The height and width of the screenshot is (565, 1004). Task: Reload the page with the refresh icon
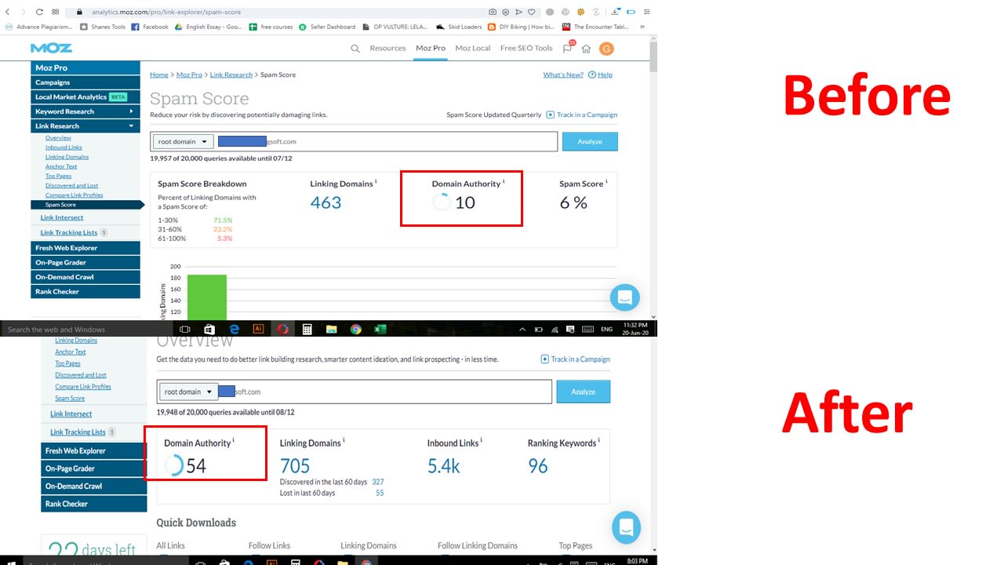pyautogui.click(x=38, y=12)
